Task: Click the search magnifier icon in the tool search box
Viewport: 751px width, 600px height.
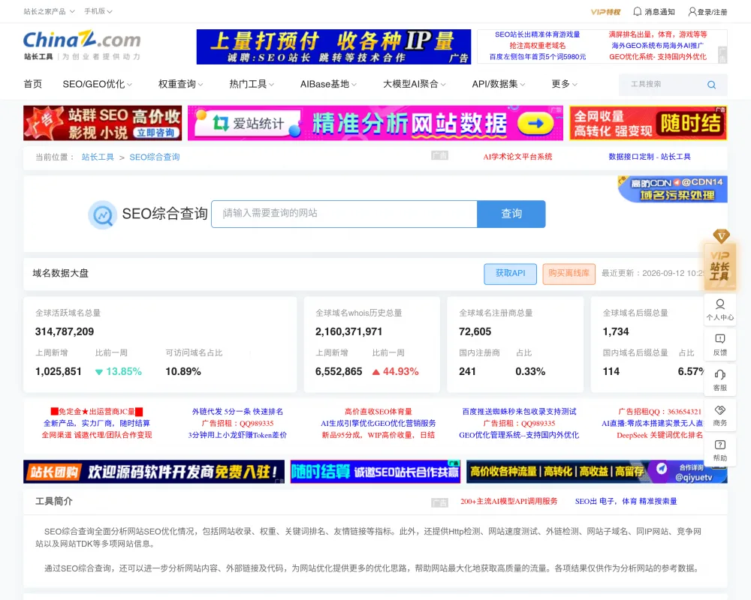Action: (711, 85)
